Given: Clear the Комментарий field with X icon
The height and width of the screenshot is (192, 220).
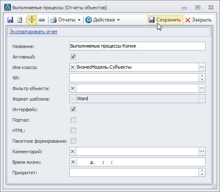Looking at the screenshot, I should click(73, 151).
